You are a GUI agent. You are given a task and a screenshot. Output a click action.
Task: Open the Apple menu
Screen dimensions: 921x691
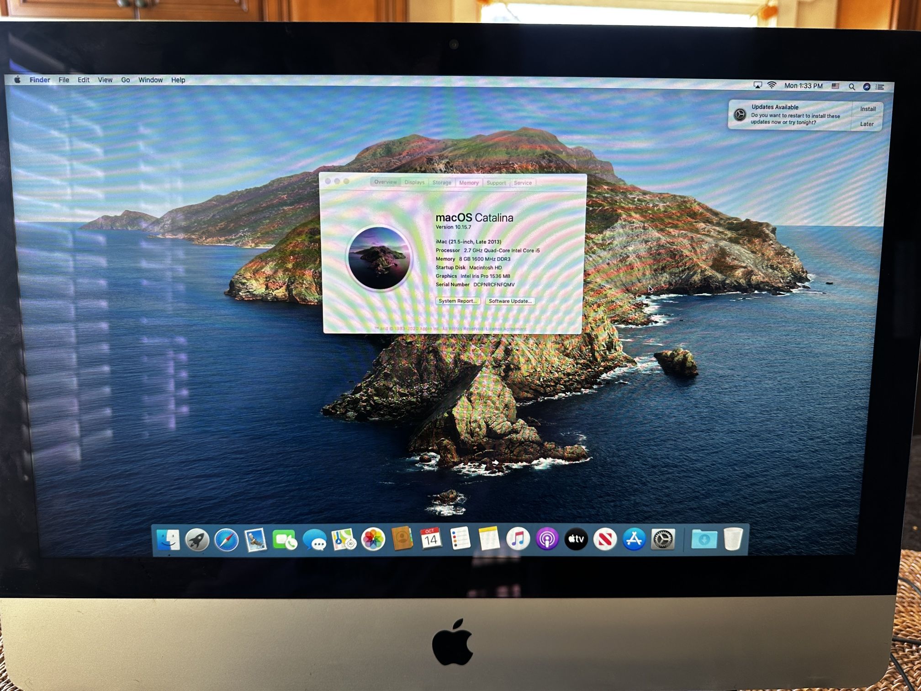[17, 80]
